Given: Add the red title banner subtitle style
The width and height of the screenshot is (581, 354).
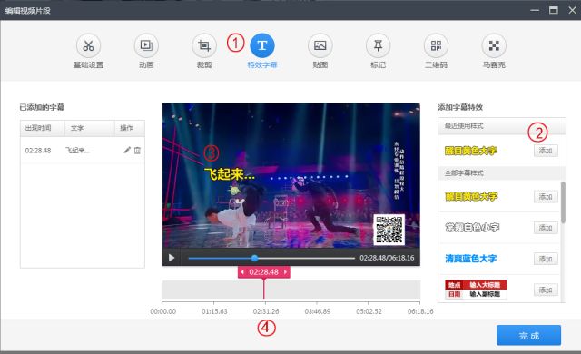Looking at the screenshot, I should coord(546,290).
